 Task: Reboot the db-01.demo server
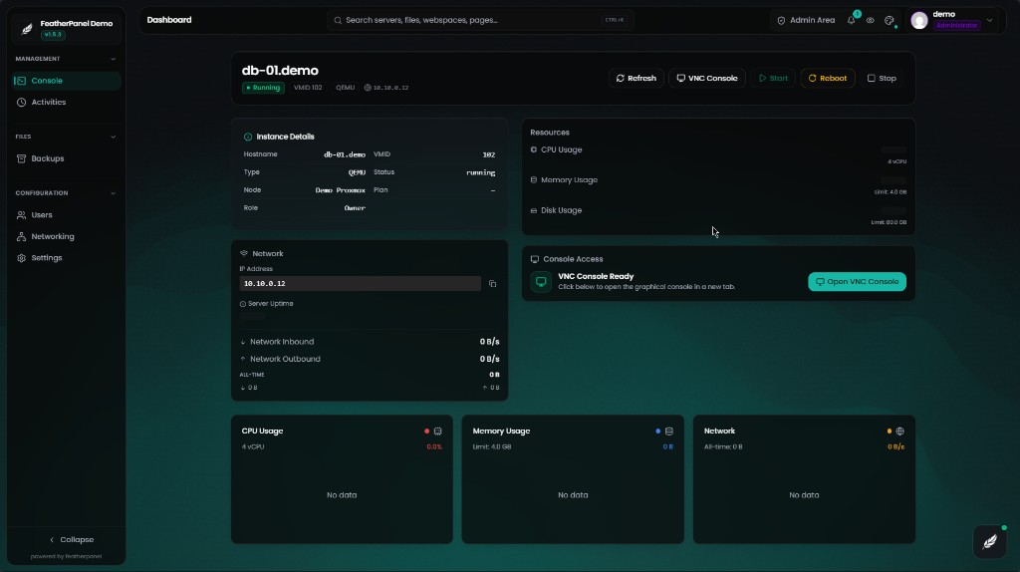pos(828,78)
